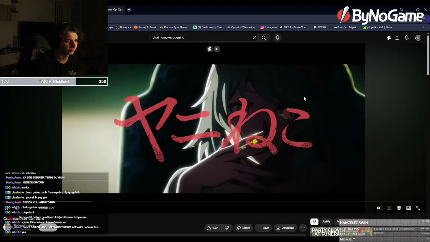430x242 pixels.
Task: Click the Share button below the video
Action: pos(243,228)
